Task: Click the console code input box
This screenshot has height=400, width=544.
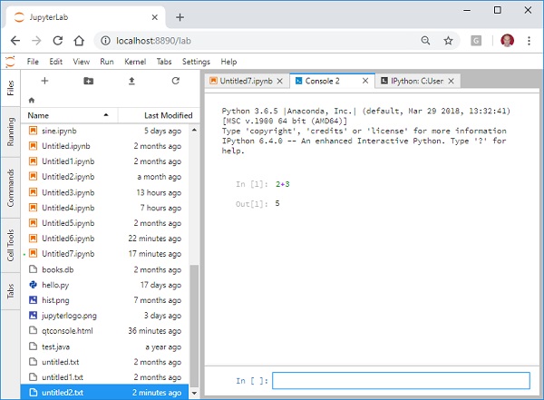Action: click(x=400, y=381)
